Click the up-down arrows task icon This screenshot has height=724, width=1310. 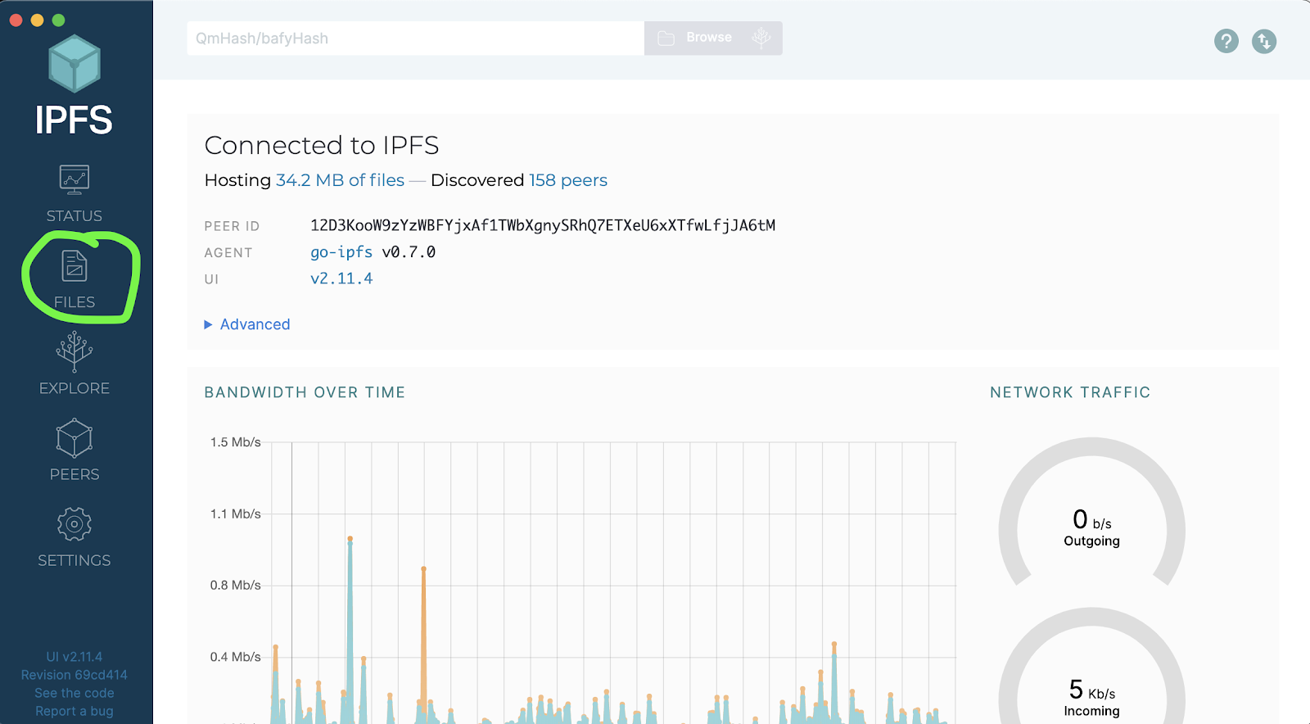[1263, 41]
